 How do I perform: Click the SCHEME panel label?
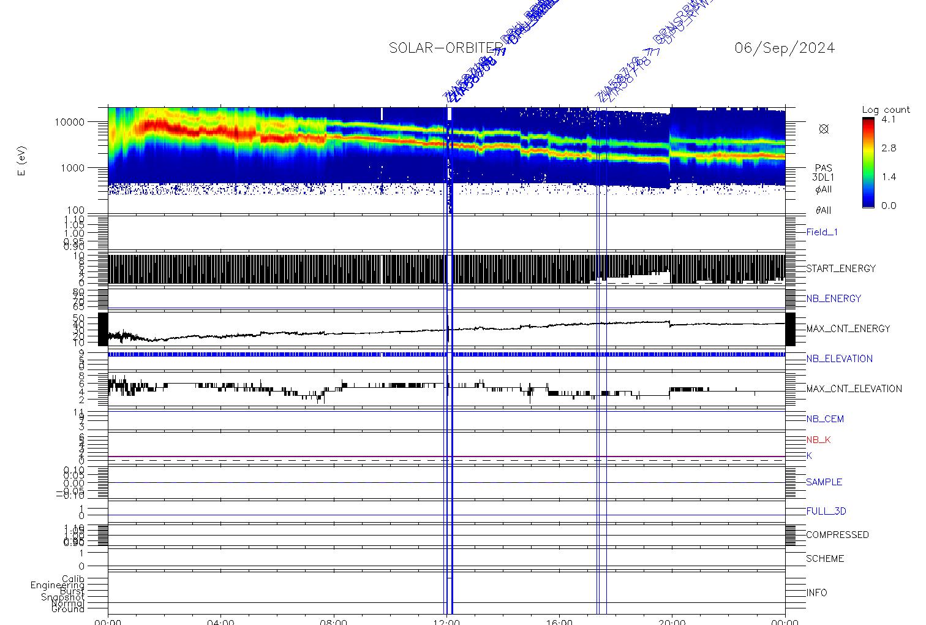tap(825, 559)
